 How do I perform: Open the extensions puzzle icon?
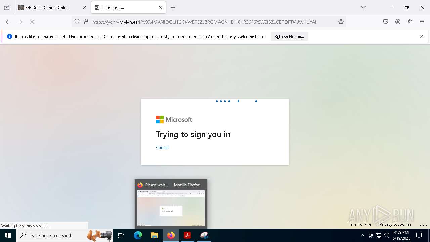point(410,22)
